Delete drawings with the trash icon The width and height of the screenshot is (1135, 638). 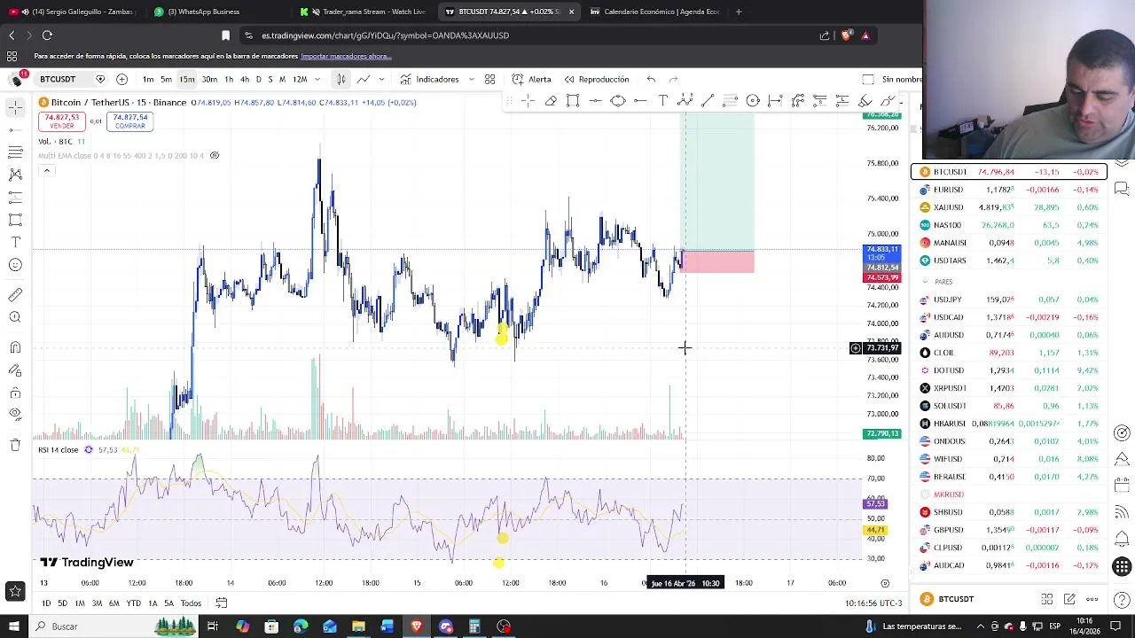point(15,445)
